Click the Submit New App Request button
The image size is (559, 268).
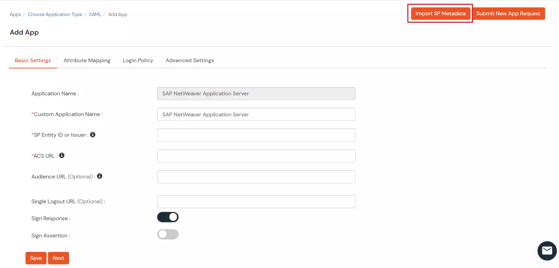click(x=508, y=13)
